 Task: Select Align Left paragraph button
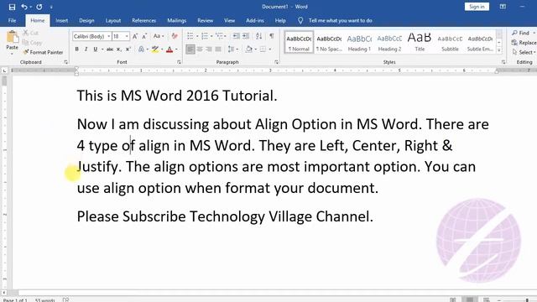tap(190, 49)
